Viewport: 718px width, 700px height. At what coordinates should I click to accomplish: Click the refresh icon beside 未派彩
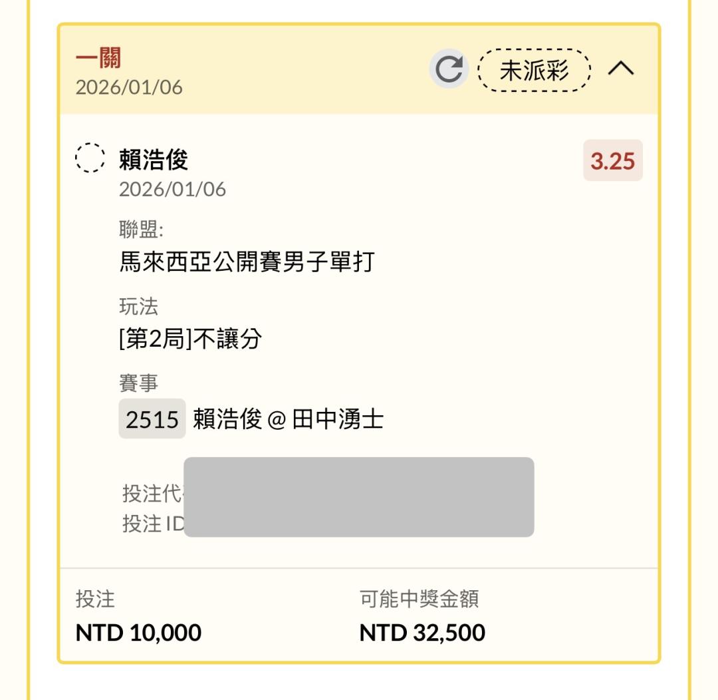[x=449, y=70]
